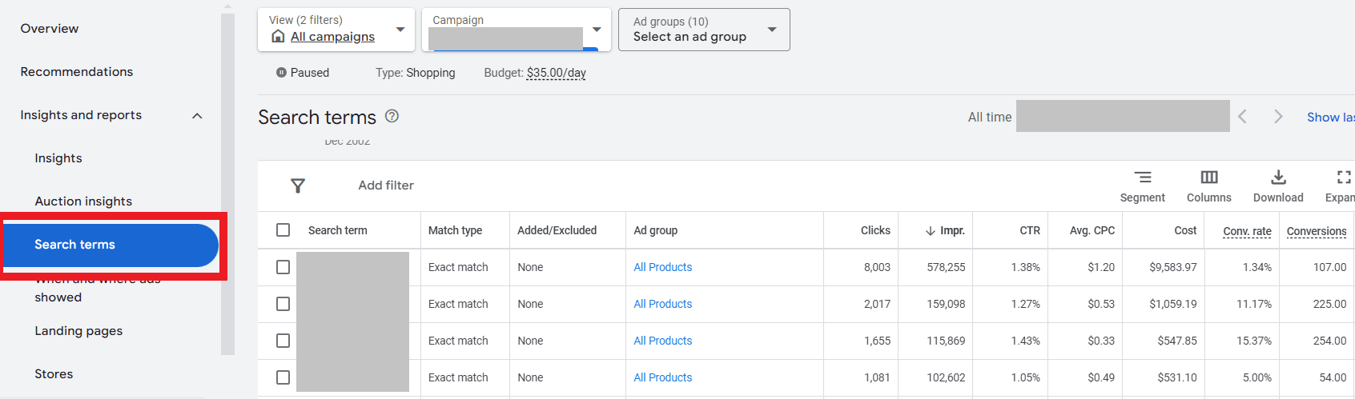Click the conversion rate 15.37%
The width and height of the screenshot is (1355, 399).
tap(1254, 341)
